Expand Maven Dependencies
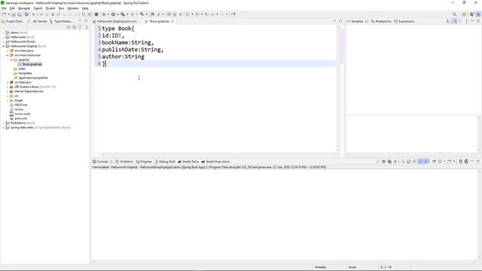Image resolution: width=482 pixels, height=271 pixels. tap(8, 91)
